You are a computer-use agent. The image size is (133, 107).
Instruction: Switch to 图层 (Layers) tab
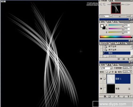(103, 65)
